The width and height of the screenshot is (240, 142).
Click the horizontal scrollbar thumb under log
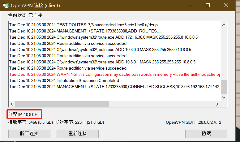(x=62, y=104)
